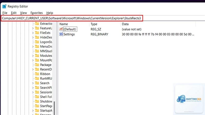Select the StartPag tree key
Viewport: 205px width, 115px height.
click(46, 106)
